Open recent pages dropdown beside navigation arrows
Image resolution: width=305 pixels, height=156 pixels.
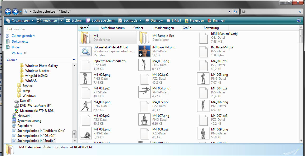click(21, 12)
